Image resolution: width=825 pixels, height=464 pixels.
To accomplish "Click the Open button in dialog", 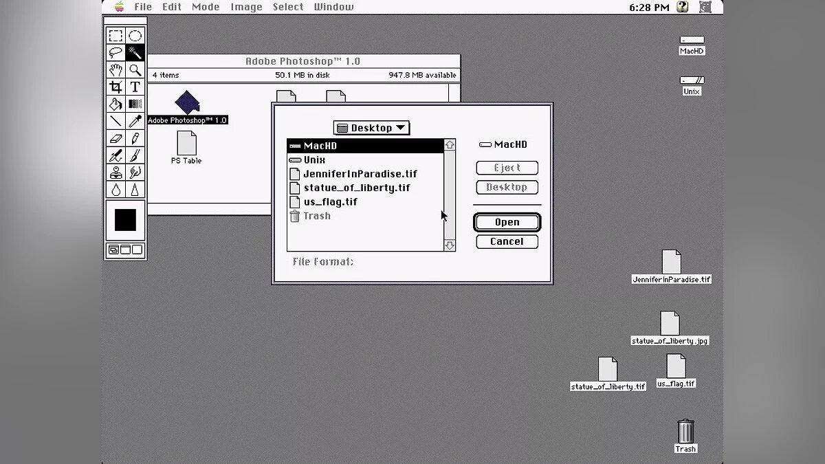I will 507,222.
